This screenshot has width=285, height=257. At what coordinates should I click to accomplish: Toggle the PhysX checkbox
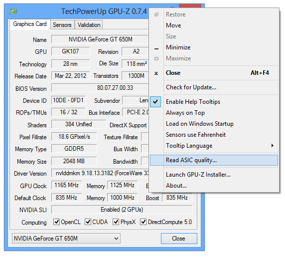pyautogui.click(x=116, y=222)
